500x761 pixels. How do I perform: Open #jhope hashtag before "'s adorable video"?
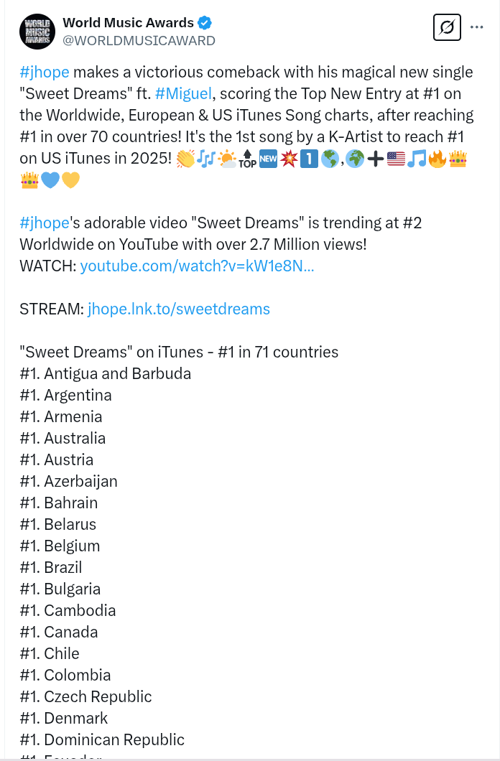tap(45, 223)
